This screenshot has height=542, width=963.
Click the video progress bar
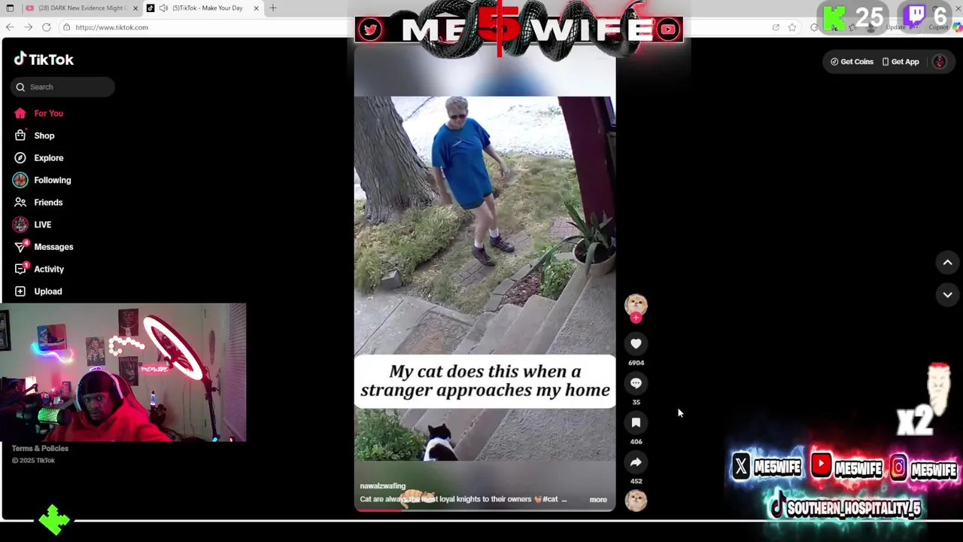pyautogui.click(x=485, y=510)
